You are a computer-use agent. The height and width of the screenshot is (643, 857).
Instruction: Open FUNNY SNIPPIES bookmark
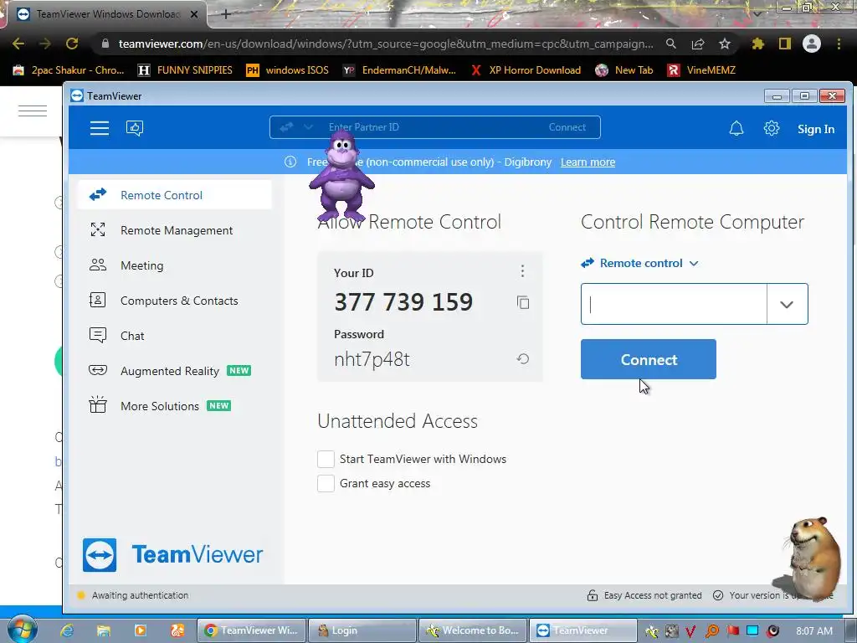coord(186,70)
